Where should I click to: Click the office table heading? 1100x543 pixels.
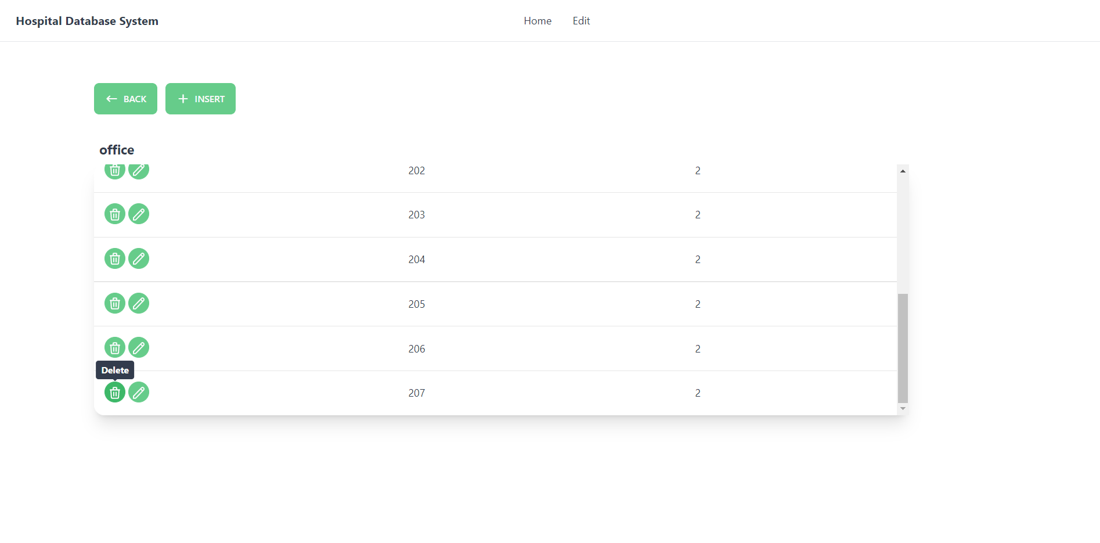pyautogui.click(x=117, y=150)
